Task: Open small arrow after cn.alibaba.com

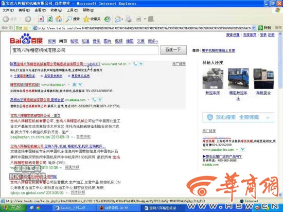Action: coord(89,100)
